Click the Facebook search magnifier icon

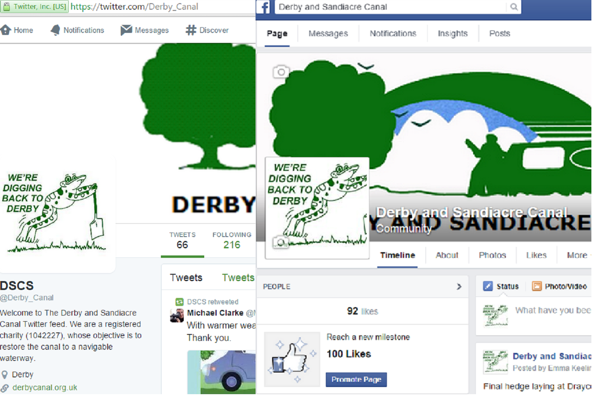click(x=514, y=7)
